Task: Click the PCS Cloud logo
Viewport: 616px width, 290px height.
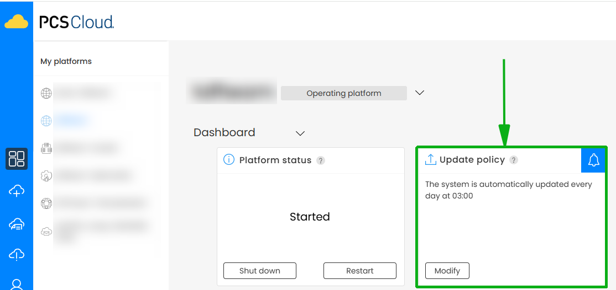Action: pyautogui.click(x=77, y=22)
